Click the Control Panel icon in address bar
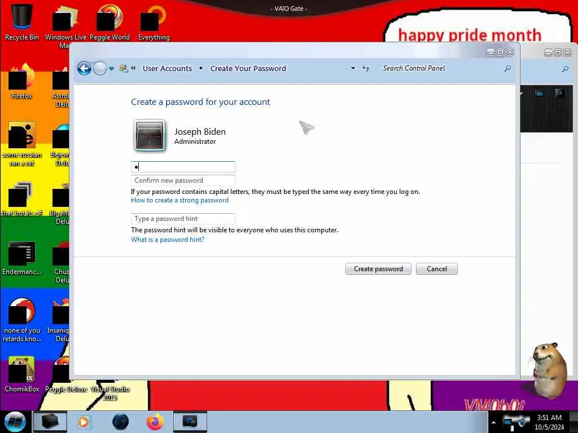 tap(124, 68)
